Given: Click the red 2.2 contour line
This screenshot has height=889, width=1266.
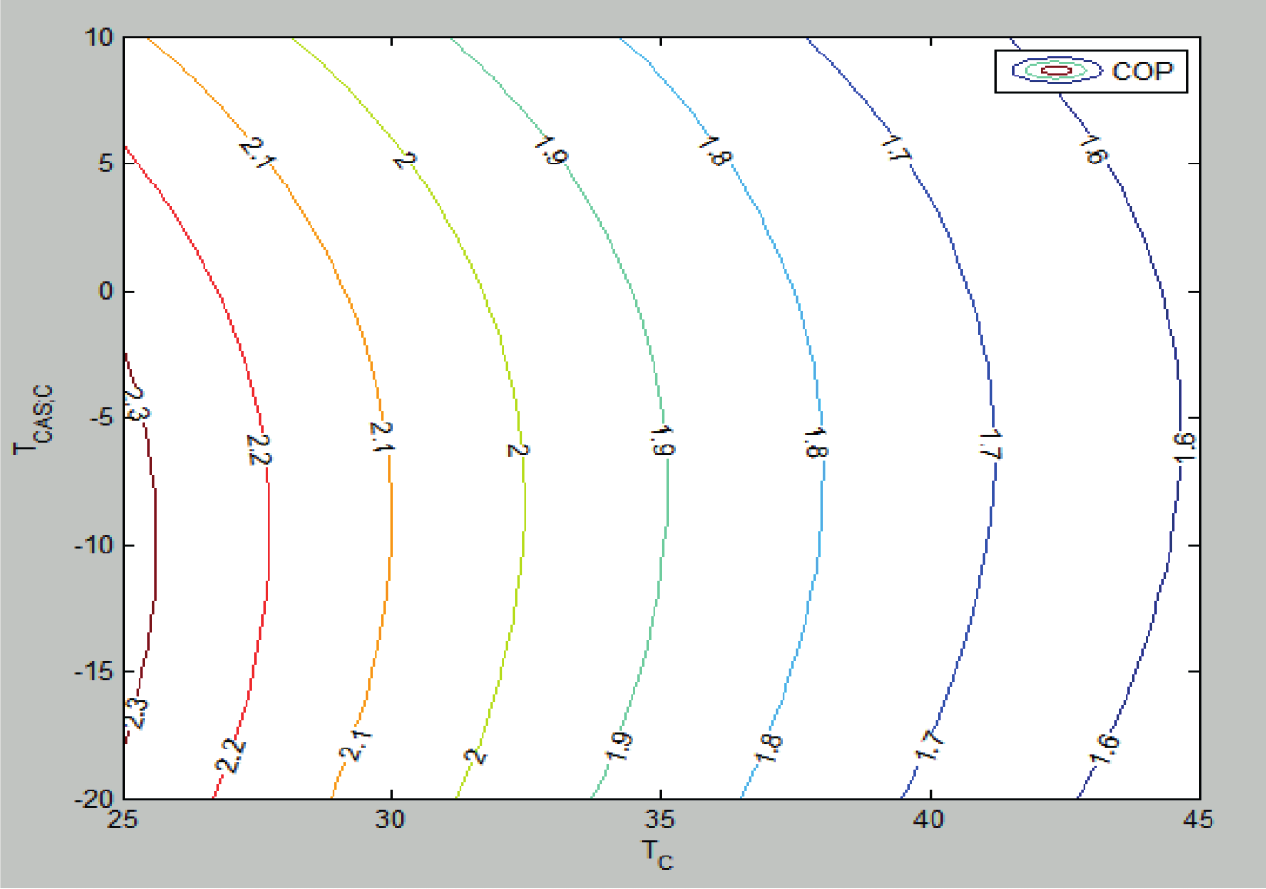Looking at the screenshot, I should point(268,545).
